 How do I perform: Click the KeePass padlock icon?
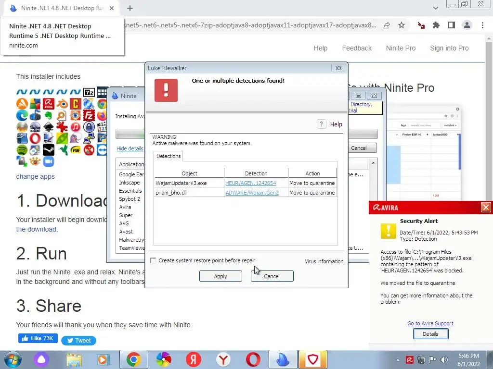click(89, 127)
